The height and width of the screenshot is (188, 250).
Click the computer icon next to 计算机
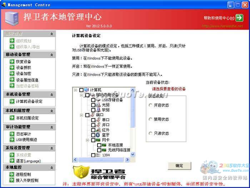(x=86, y=90)
